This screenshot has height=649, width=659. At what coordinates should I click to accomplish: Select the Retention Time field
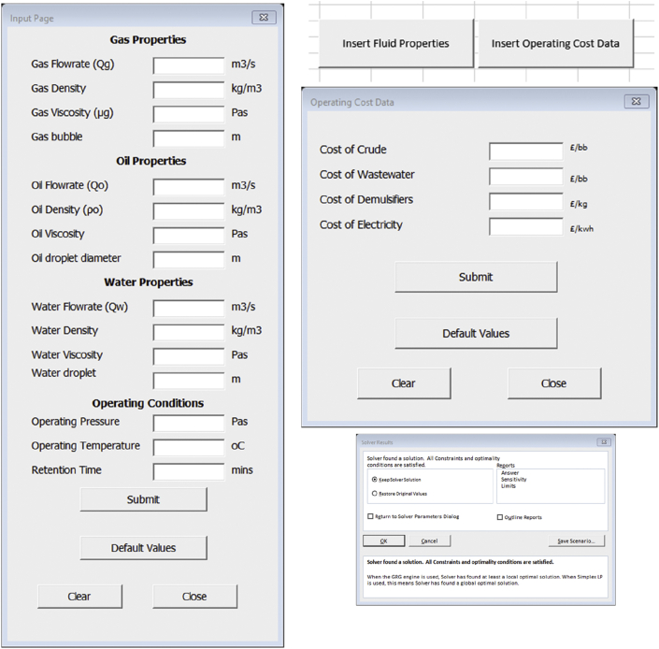coord(189,471)
